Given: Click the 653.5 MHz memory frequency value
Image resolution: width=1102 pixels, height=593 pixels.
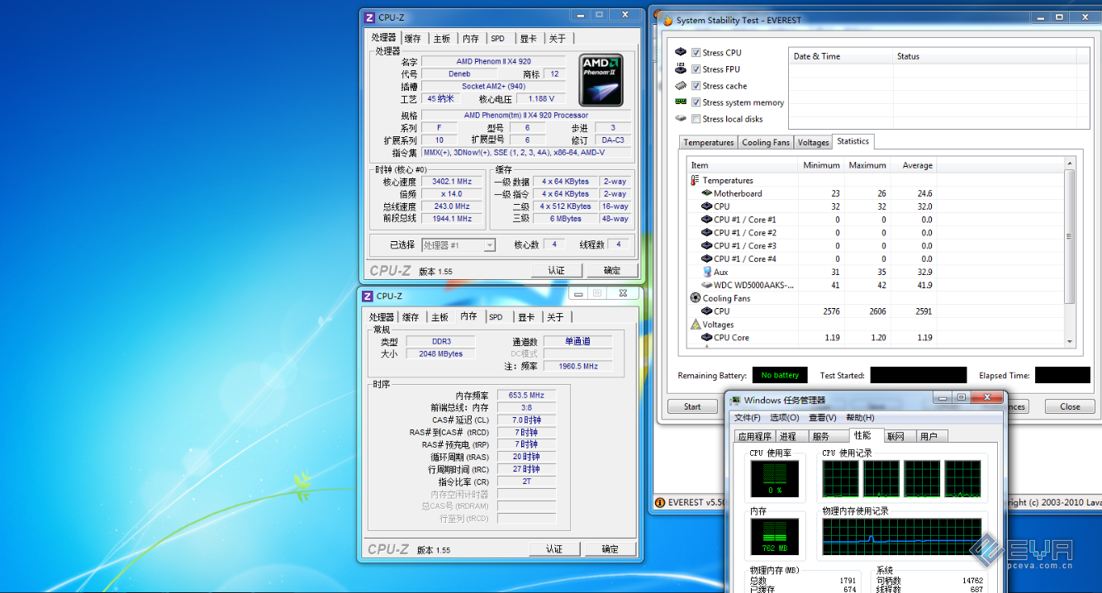Looking at the screenshot, I should [x=526, y=396].
